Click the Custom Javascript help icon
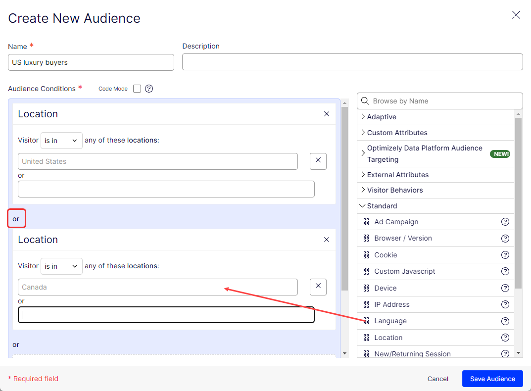This screenshot has width=531, height=391. (505, 271)
